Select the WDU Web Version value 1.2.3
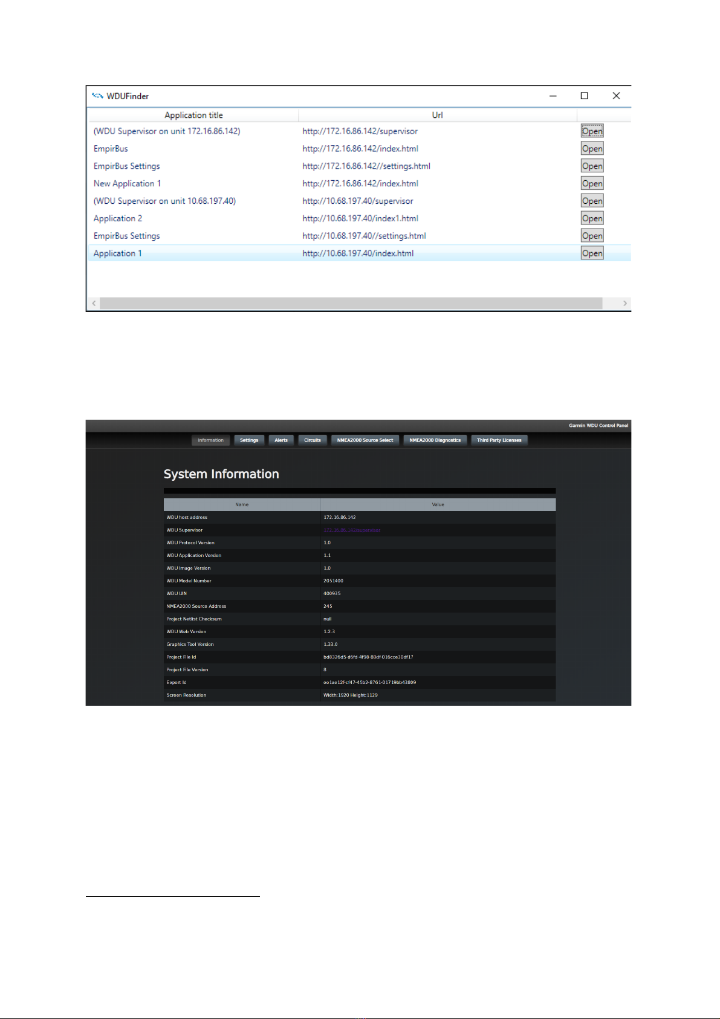 coord(329,632)
